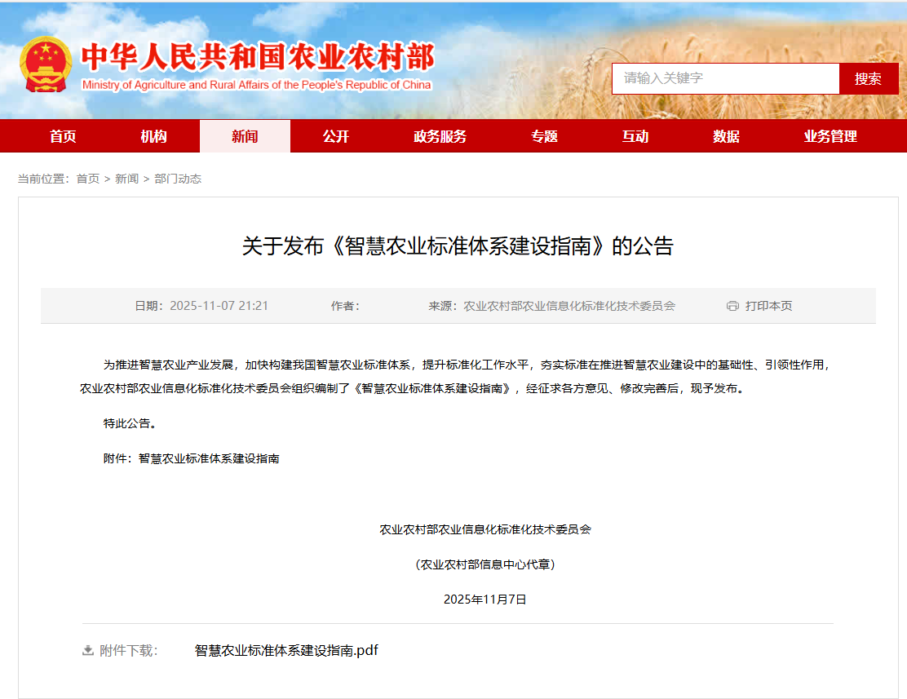The width and height of the screenshot is (907, 699).
Task: Click the keyword search input field
Action: pos(725,78)
